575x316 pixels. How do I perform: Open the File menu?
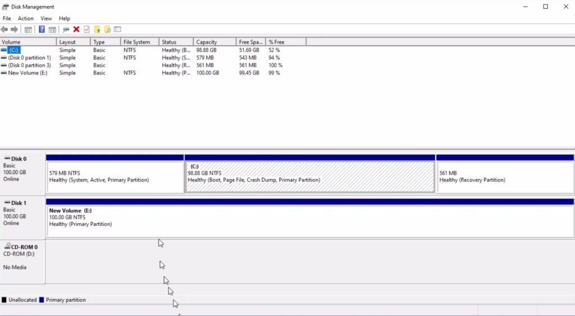pyautogui.click(x=7, y=19)
